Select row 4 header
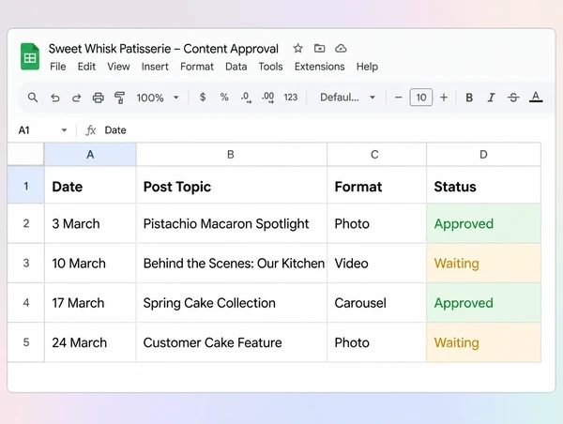The height and width of the screenshot is (424, 563). pos(26,303)
